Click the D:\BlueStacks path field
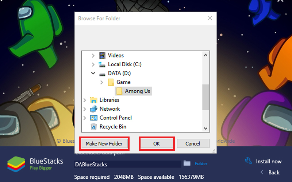The width and height of the screenshot is (292, 182). coord(127,165)
